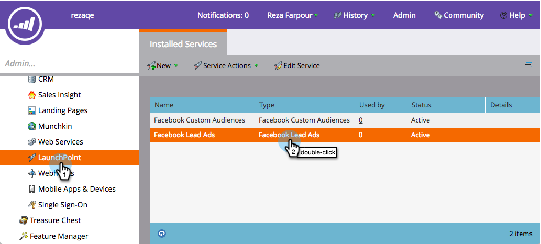The width and height of the screenshot is (541, 244).
Task: Click the Munchkin globe icon
Action: 32,126
